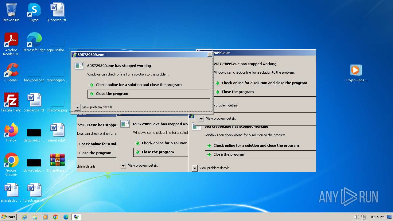
Task: Select the raceindepen file icon
Action: click(x=57, y=75)
